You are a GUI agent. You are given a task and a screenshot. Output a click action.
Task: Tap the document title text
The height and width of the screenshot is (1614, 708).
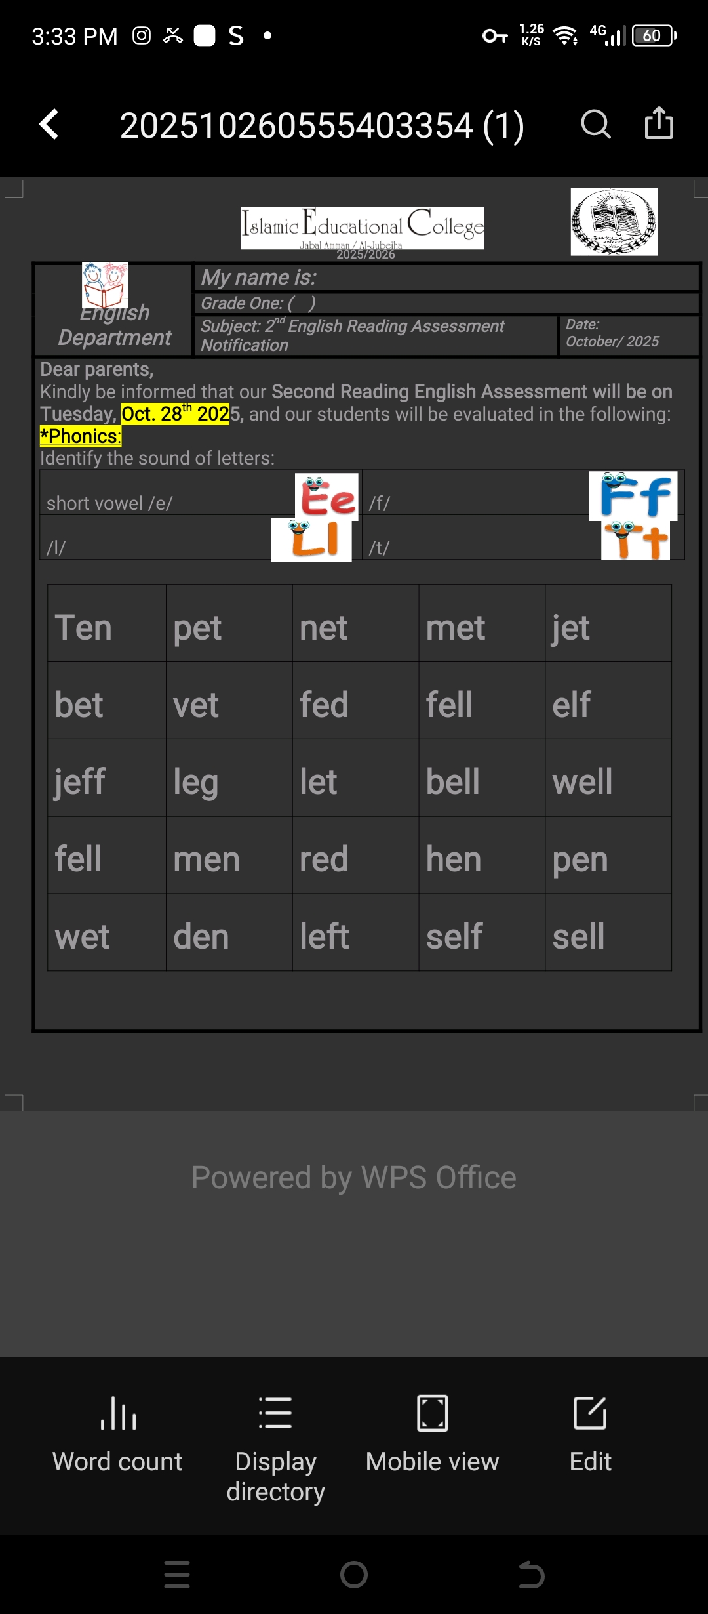[322, 125]
